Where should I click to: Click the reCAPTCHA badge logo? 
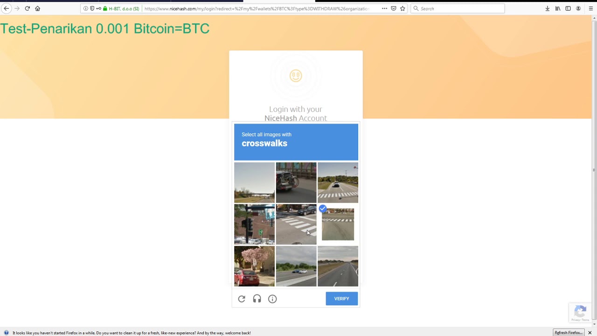tap(580, 312)
